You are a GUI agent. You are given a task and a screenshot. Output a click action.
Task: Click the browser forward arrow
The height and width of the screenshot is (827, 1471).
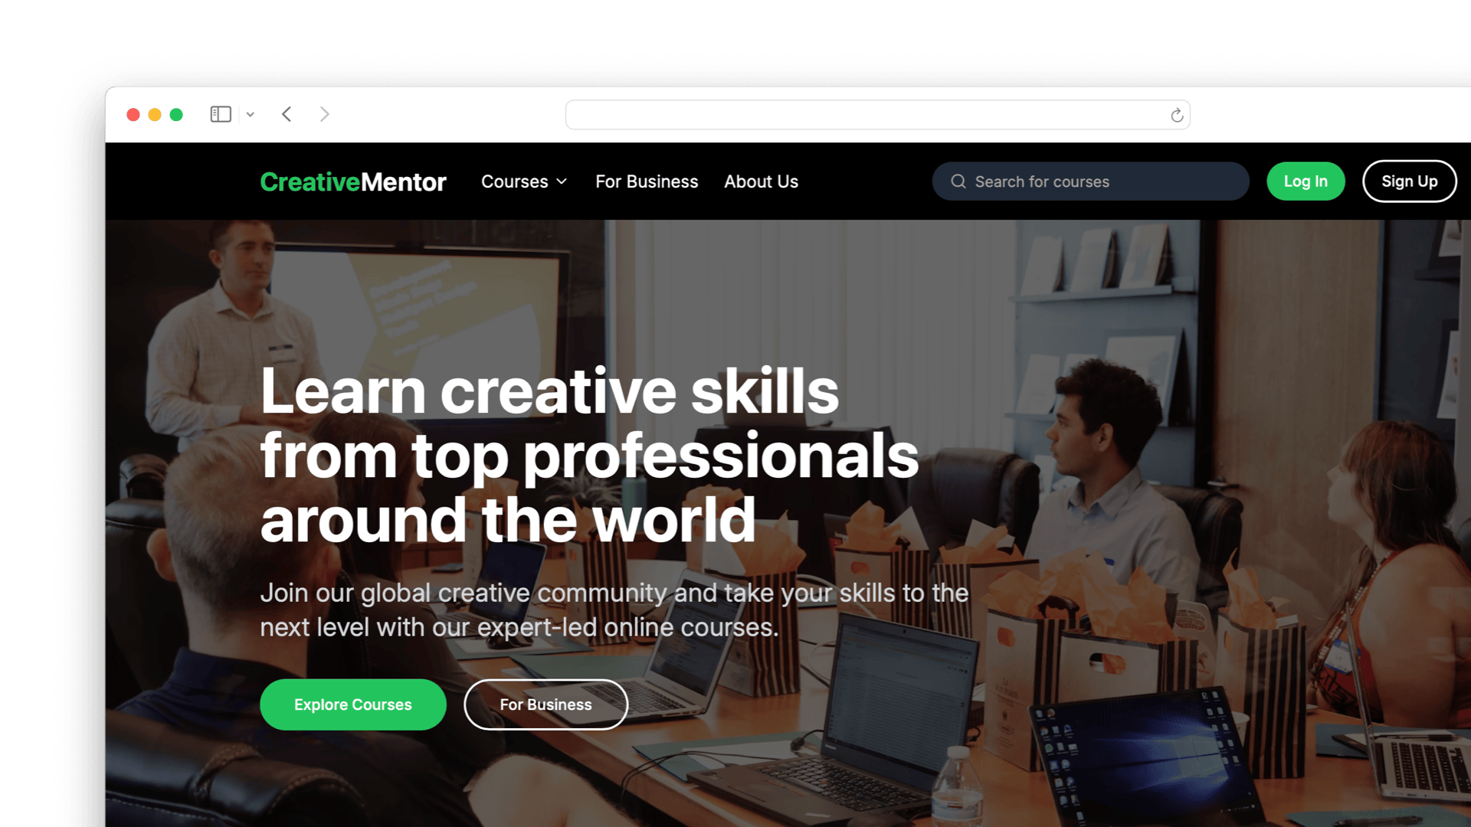(x=324, y=114)
